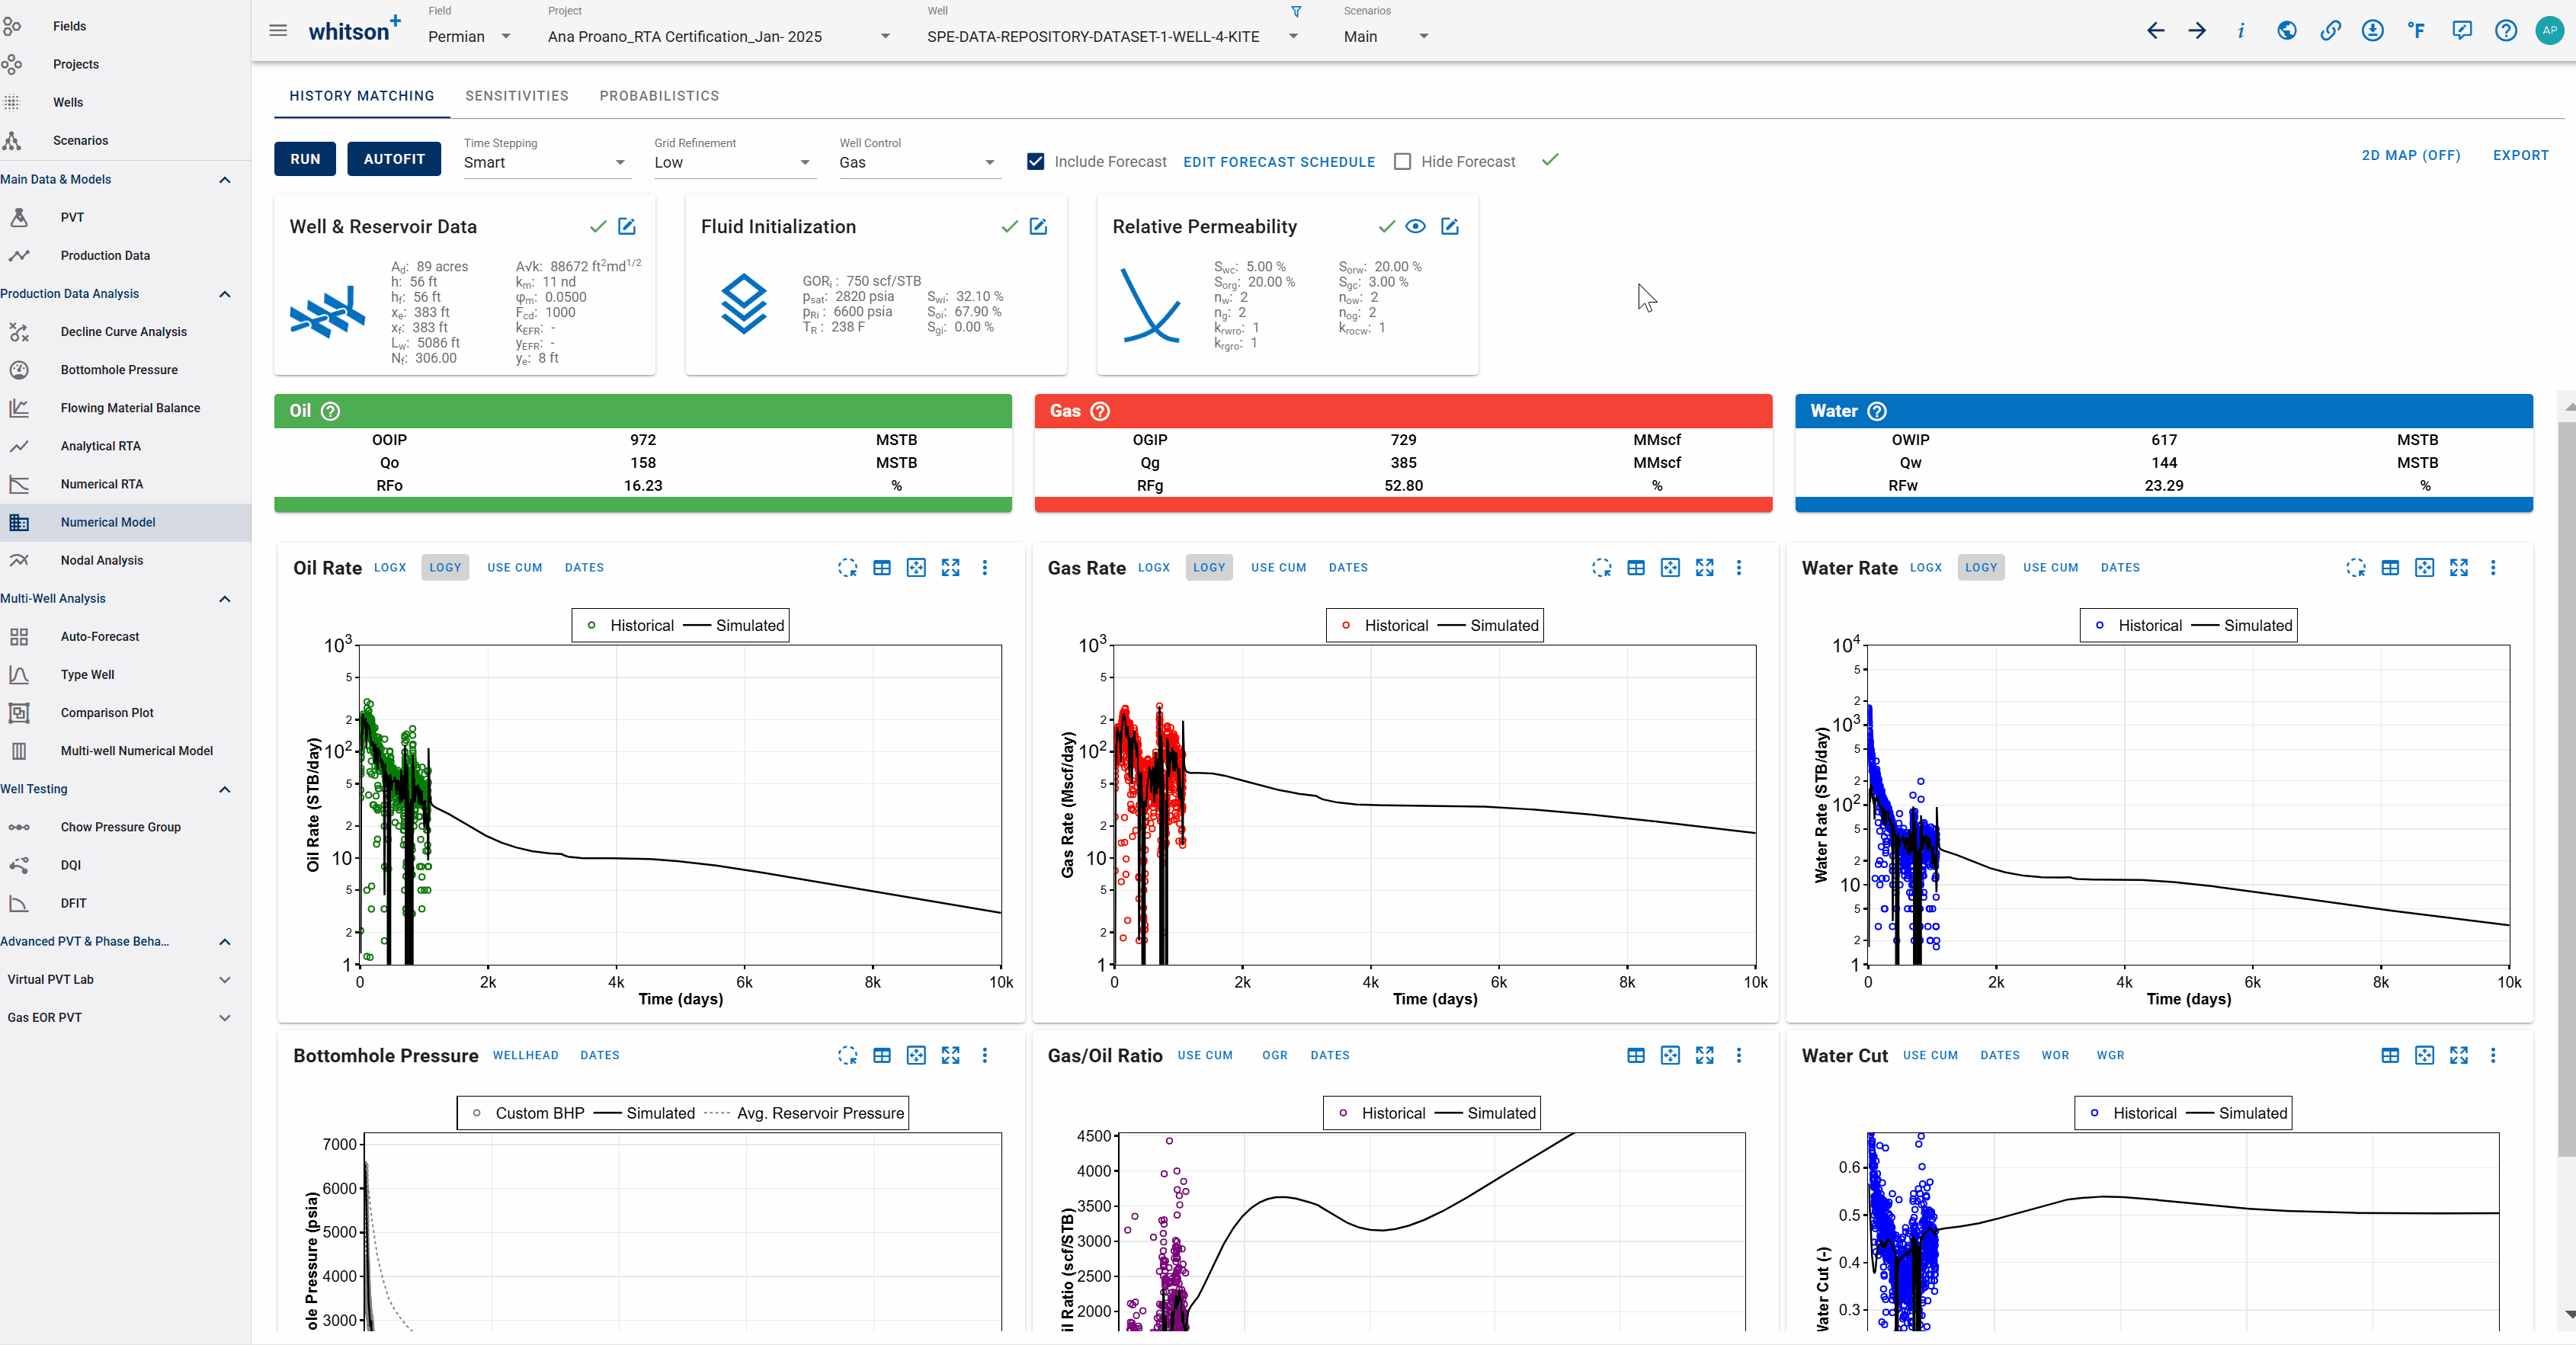The height and width of the screenshot is (1345, 2576).
Task: Open Time Stepping dropdown set to Smart
Action: pyautogui.click(x=546, y=163)
